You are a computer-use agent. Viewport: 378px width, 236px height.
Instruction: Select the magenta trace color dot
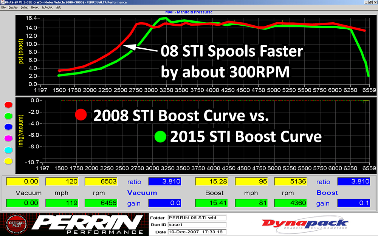(8, 139)
